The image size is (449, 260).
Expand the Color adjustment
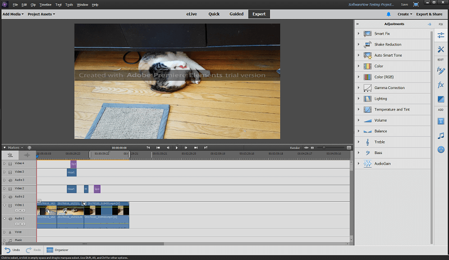point(359,66)
